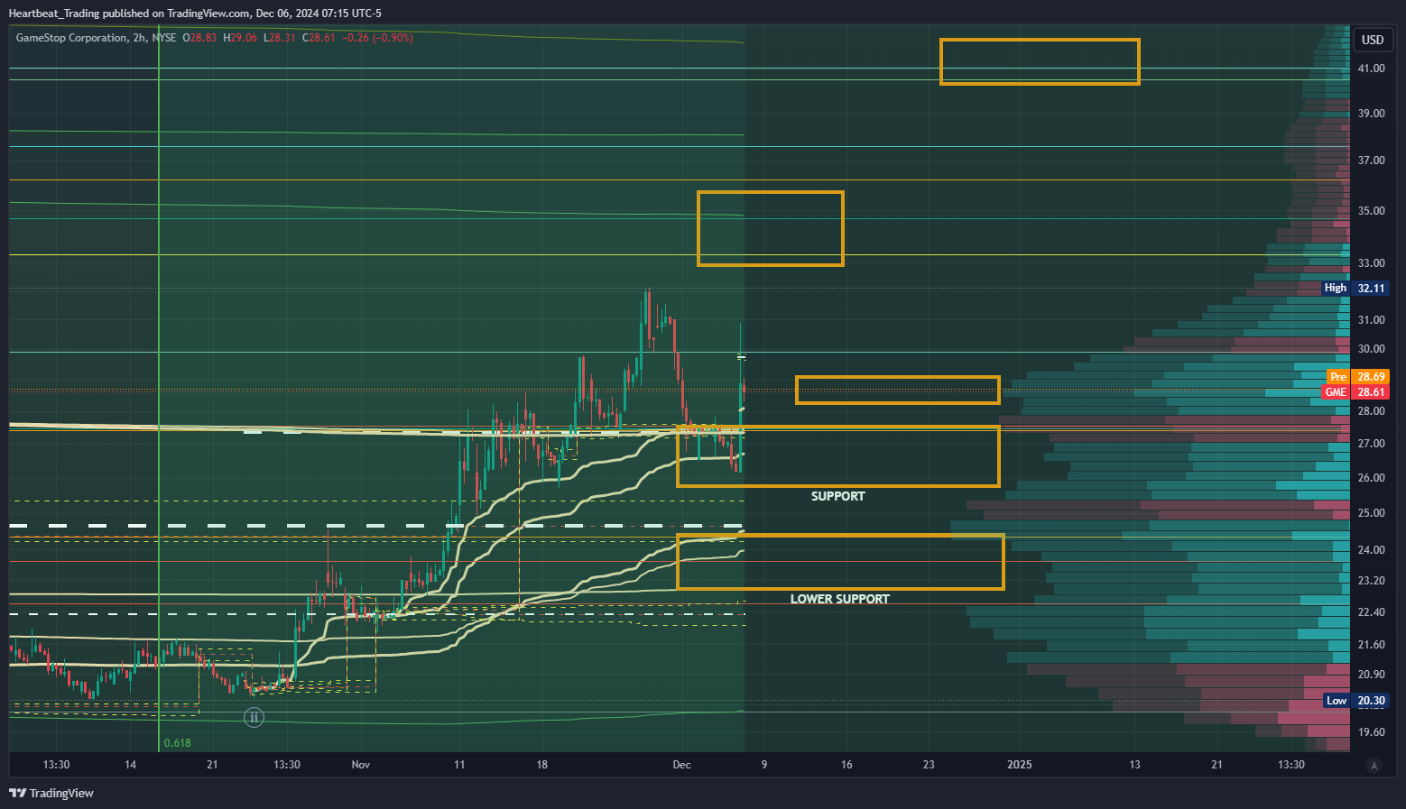The width and height of the screenshot is (1406, 809).
Task: Click the 23.20 price axis label
Action: [x=1372, y=581]
